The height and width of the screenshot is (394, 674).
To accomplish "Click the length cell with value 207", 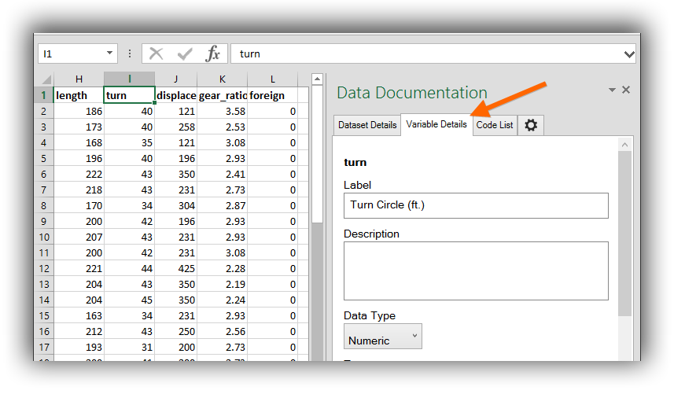I will pos(79,237).
